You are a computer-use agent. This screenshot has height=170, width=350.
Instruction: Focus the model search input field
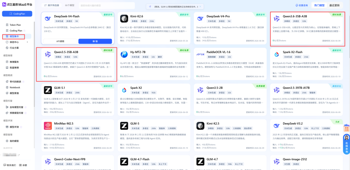(x=107, y=5)
